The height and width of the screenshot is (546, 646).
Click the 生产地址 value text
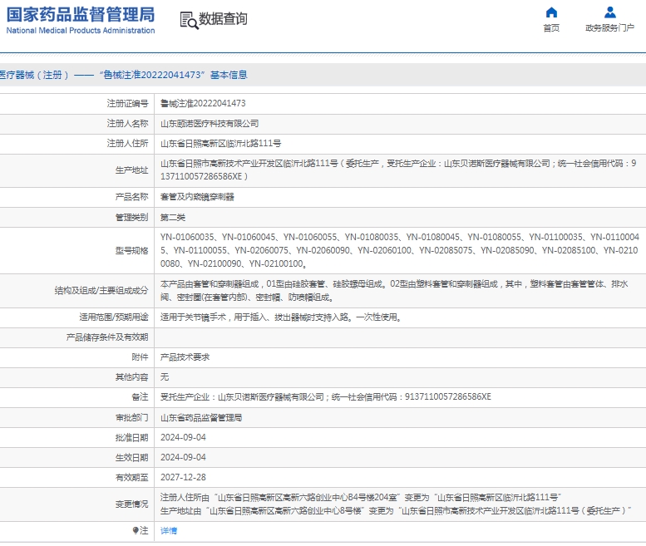coord(398,170)
